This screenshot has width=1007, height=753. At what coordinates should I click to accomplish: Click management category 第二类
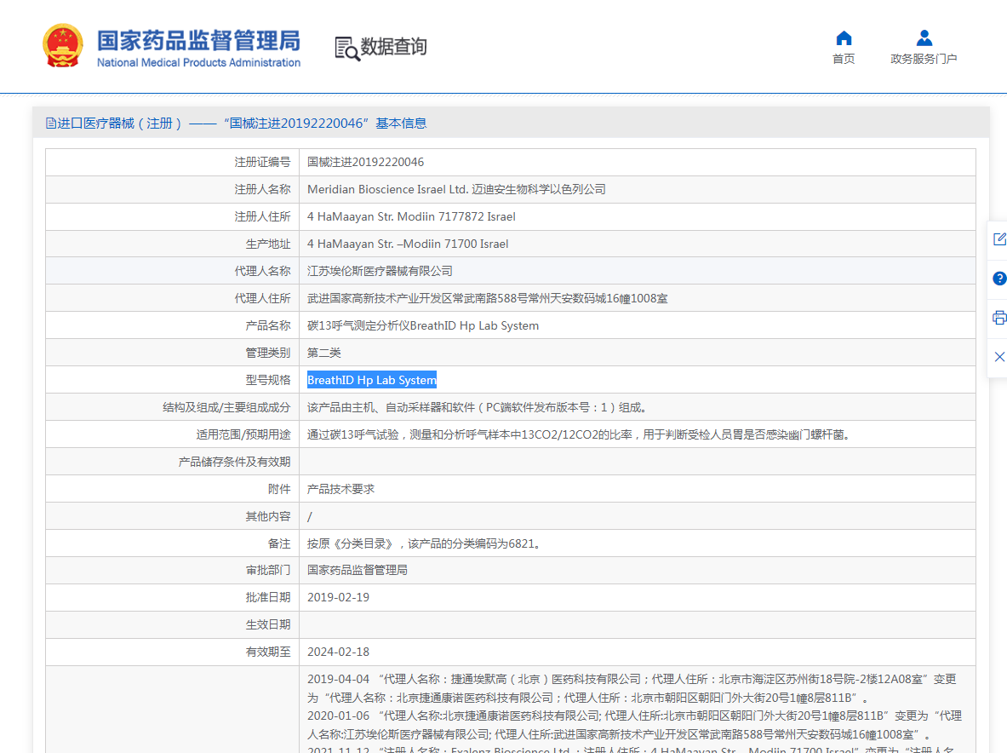(323, 353)
